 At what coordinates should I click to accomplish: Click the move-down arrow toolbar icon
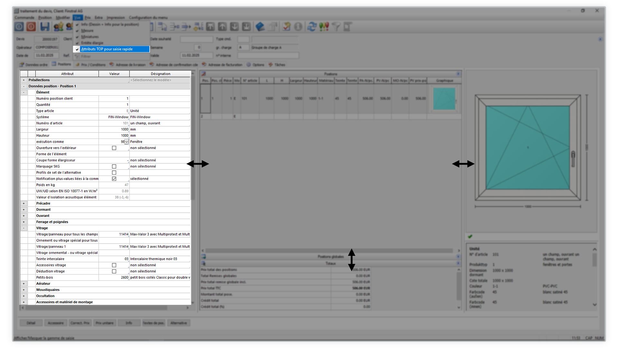click(x=234, y=26)
